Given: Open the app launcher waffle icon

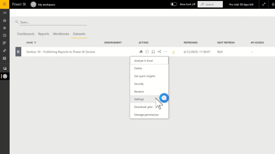Looking at the screenshot, I should tap(4, 4).
